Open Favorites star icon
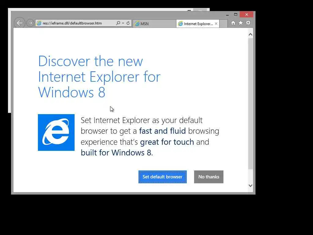This screenshot has height=235, width=313. 241,23
